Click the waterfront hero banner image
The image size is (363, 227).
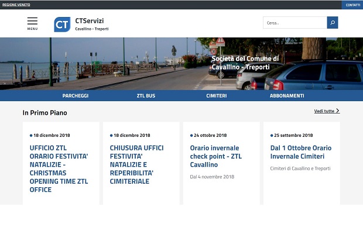point(181,64)
